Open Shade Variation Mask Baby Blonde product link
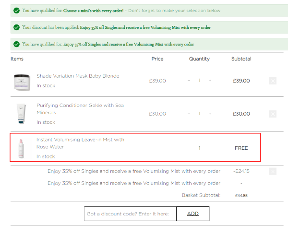 pyautogui.click(x=78, y=76)
